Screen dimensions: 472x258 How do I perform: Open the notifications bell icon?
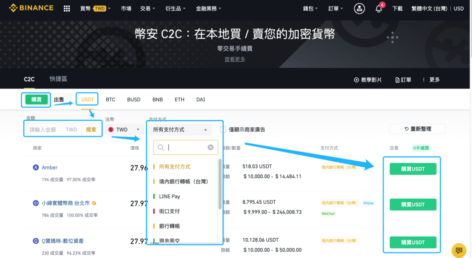point(379,8)
